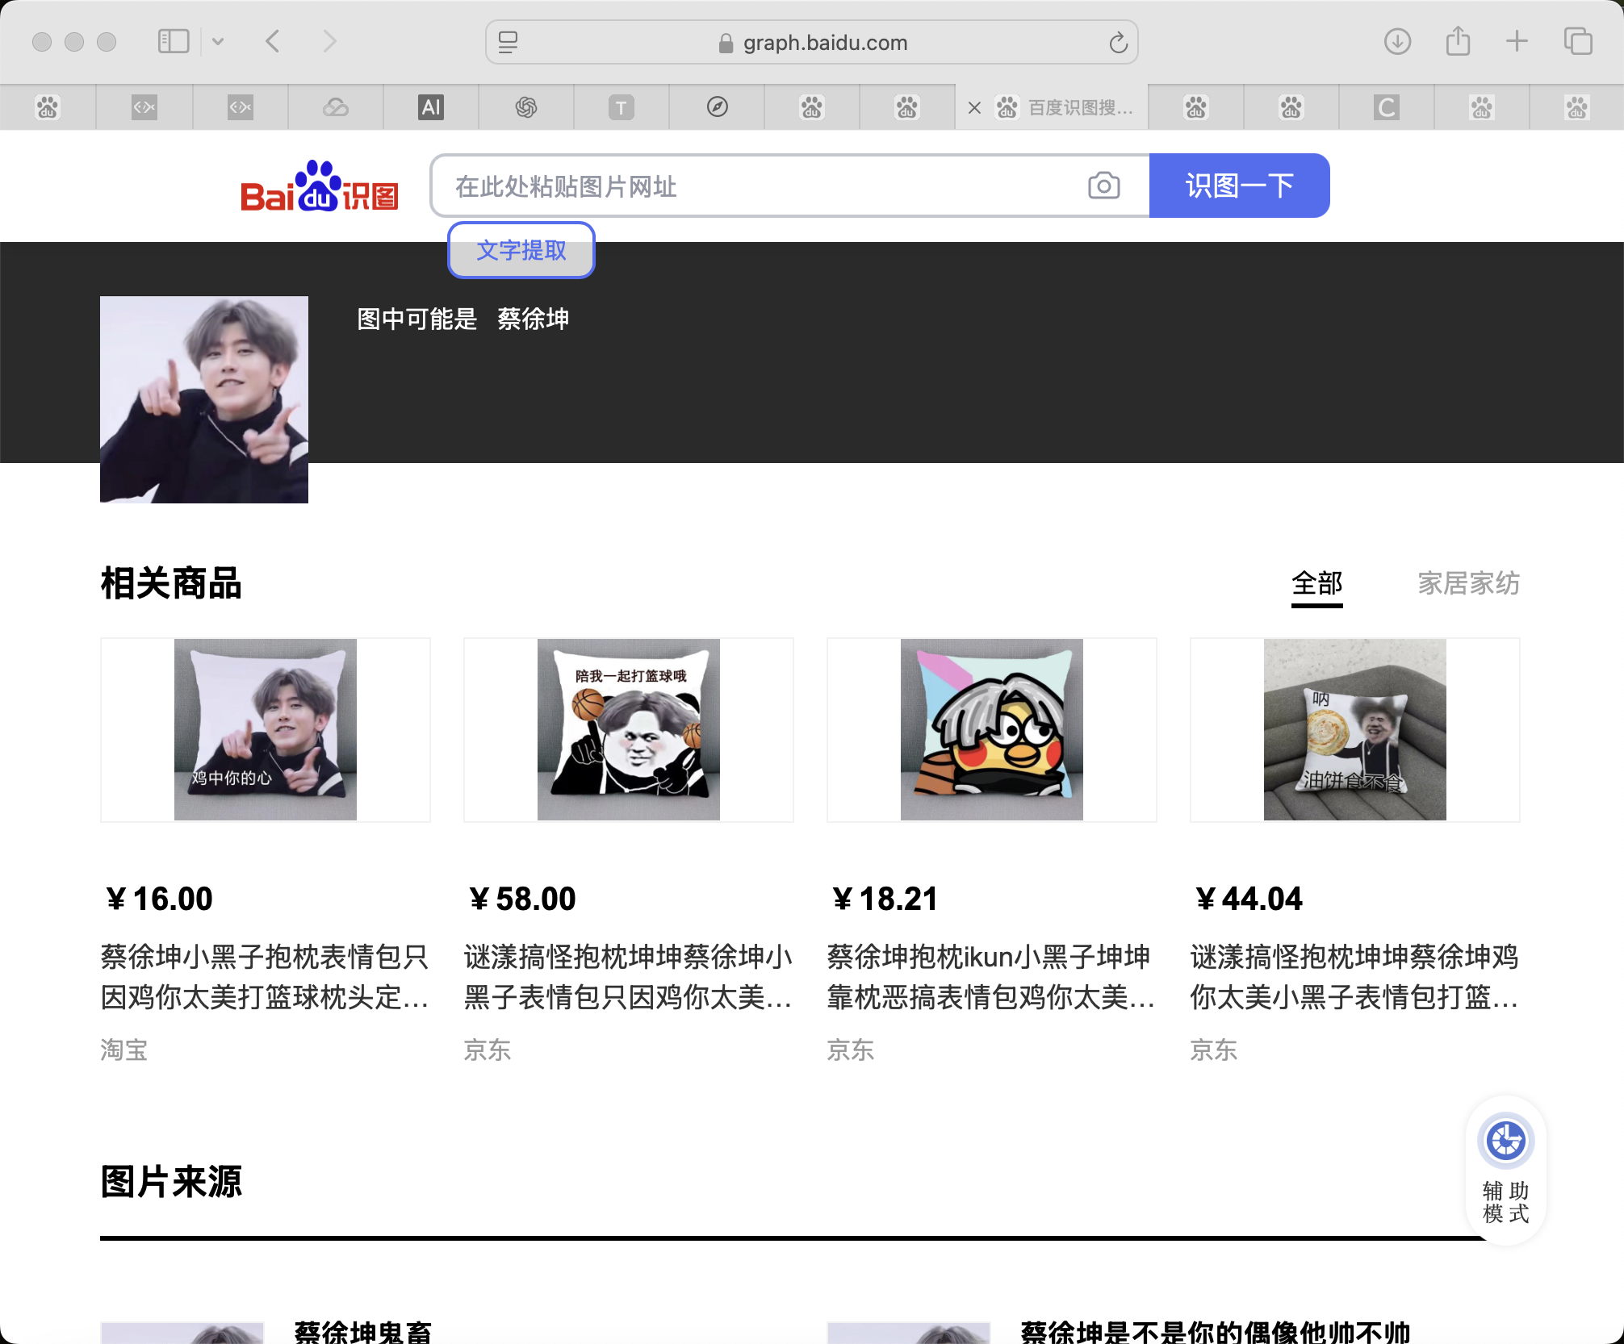The height and width of the screenshot is (1344, 1624).
Task: Switch to the T icon tab
Action: [x=622, y=107]
